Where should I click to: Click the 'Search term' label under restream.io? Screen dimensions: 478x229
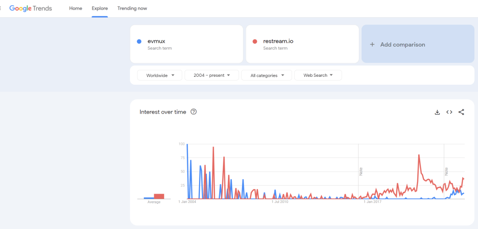coord(275,48)
